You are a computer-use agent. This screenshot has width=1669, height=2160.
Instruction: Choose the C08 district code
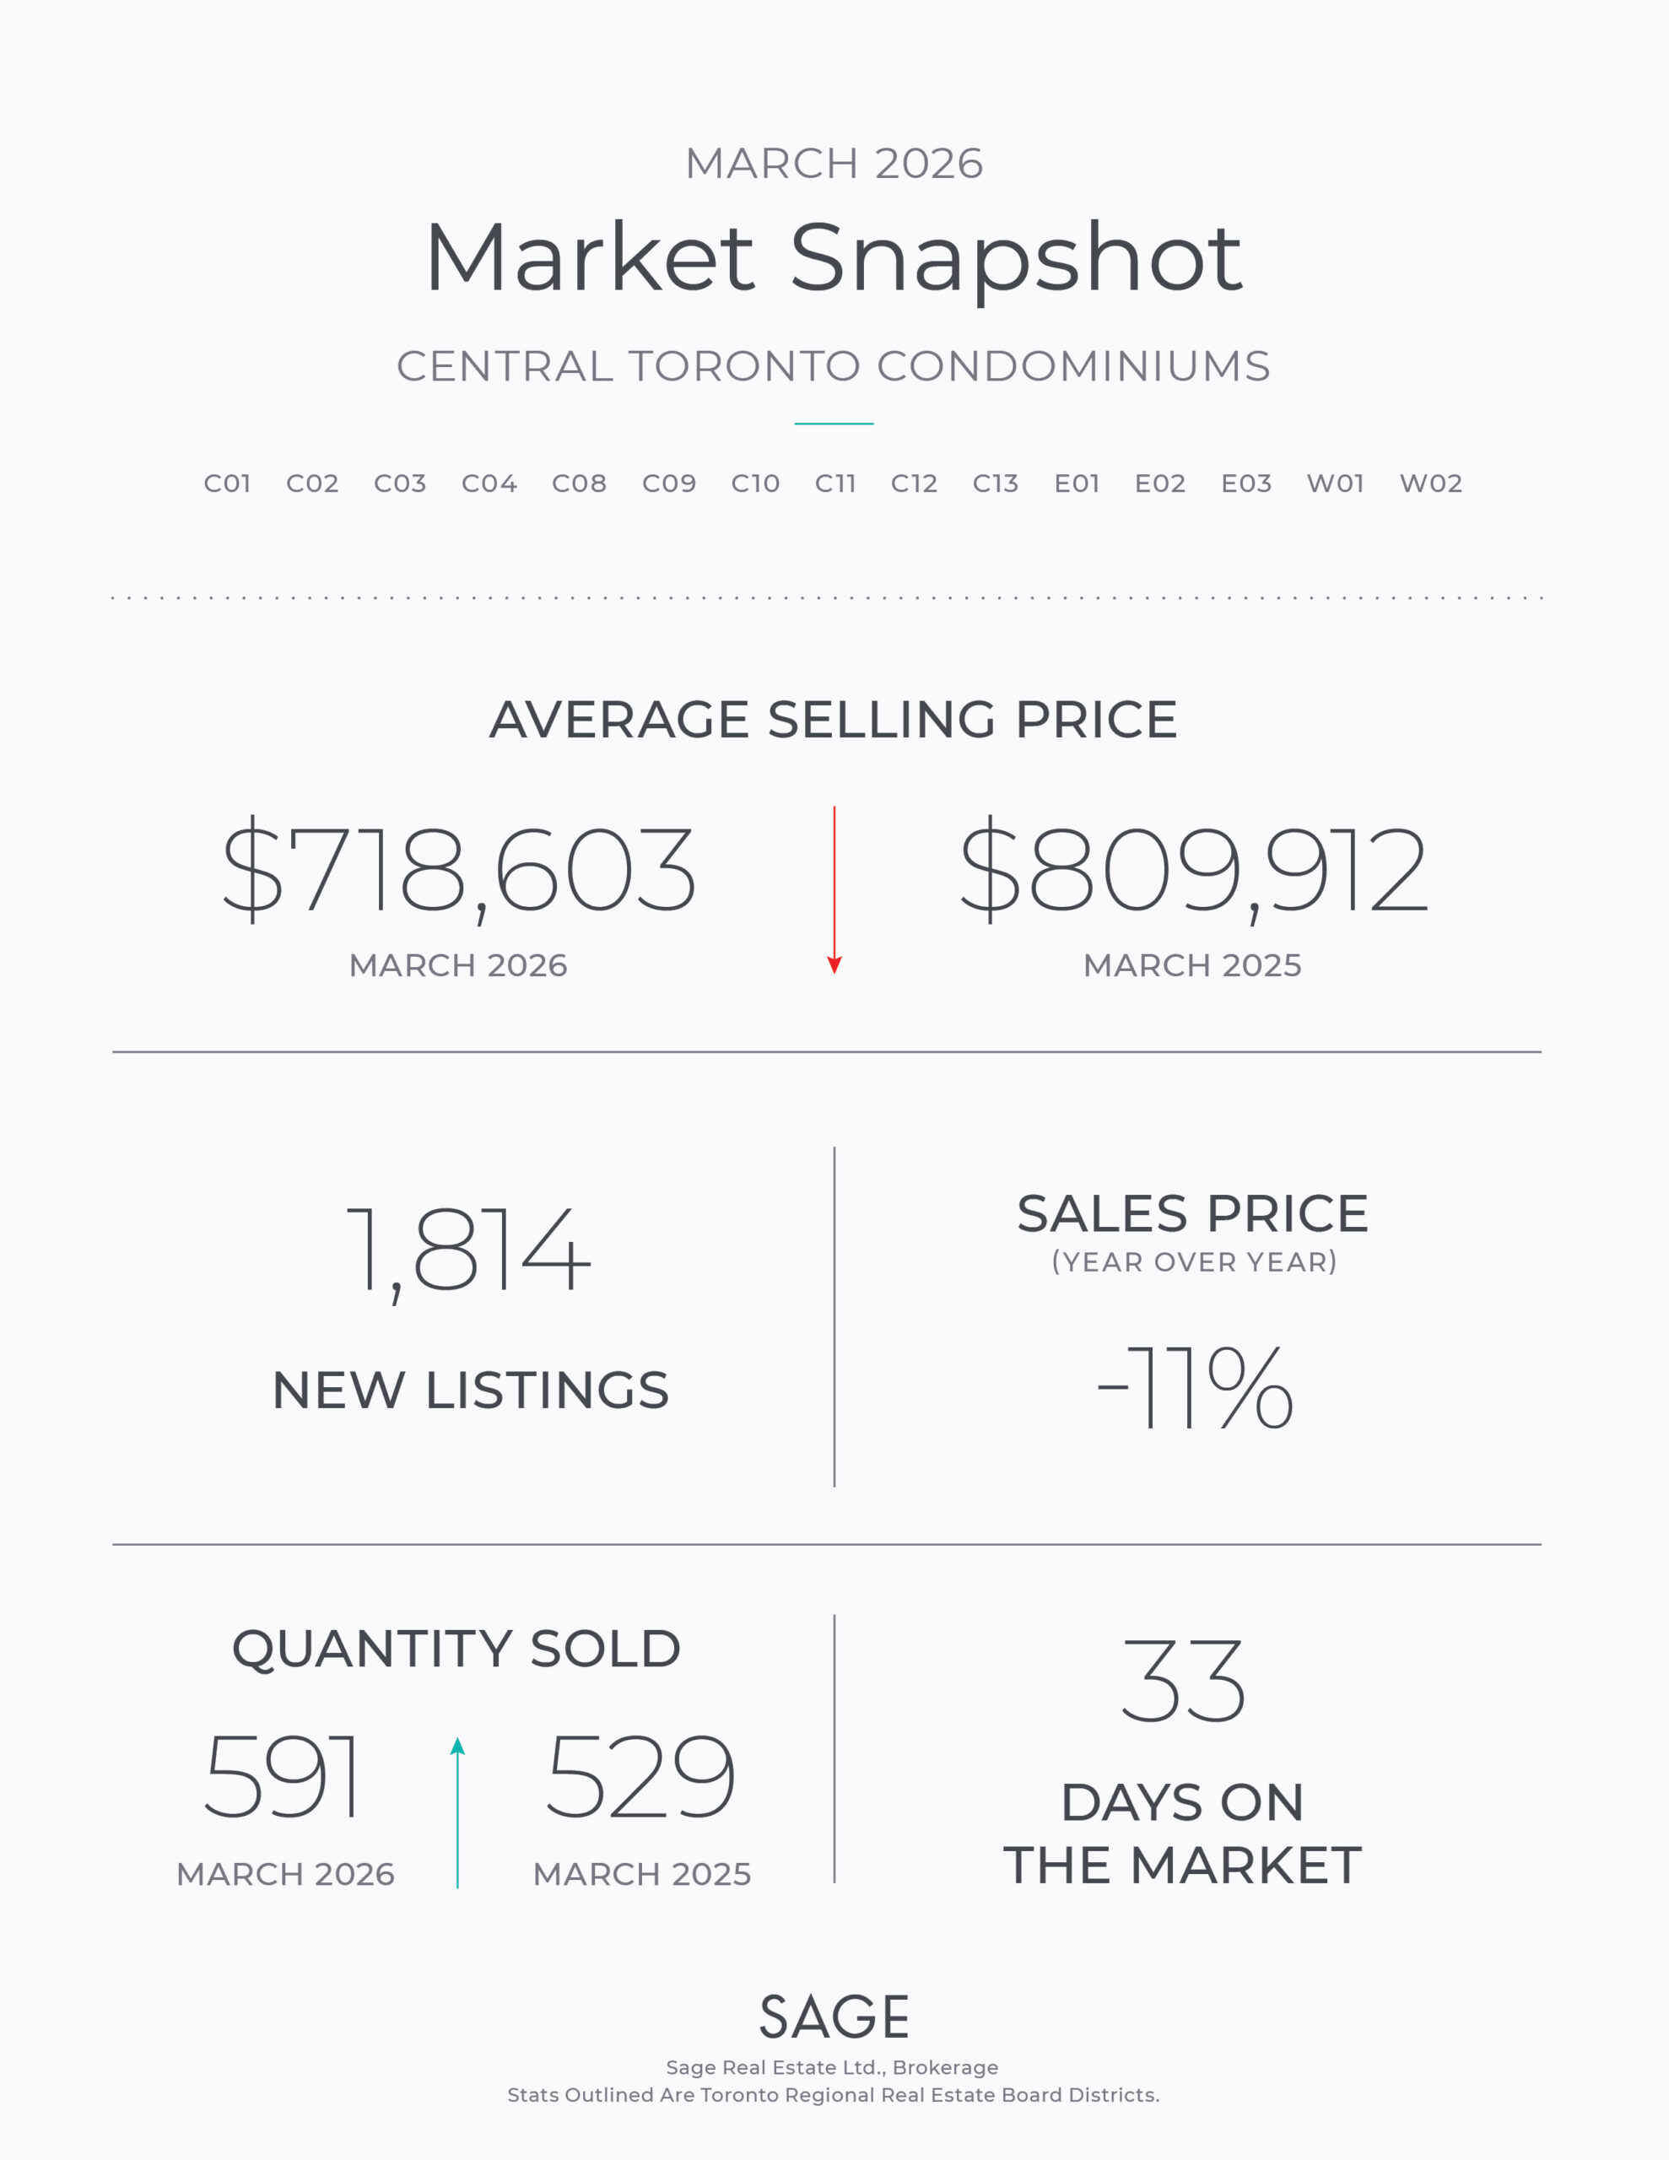point(579,483)
